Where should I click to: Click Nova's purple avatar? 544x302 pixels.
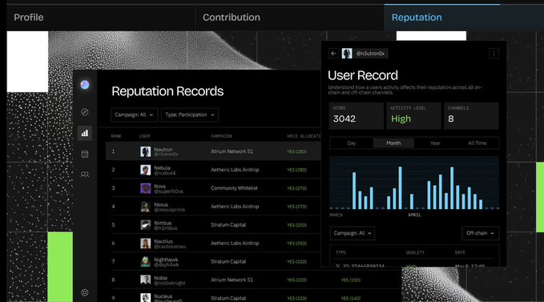(x=145, y=188)
